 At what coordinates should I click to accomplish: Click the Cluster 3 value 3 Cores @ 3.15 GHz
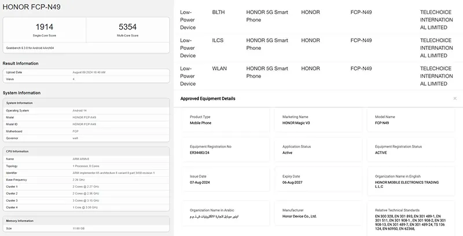[86, 201]
